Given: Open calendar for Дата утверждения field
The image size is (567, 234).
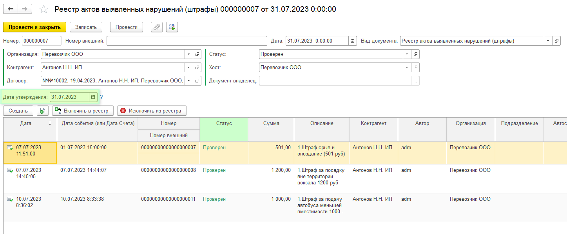Looking at the screenshot, I should 93,97.
